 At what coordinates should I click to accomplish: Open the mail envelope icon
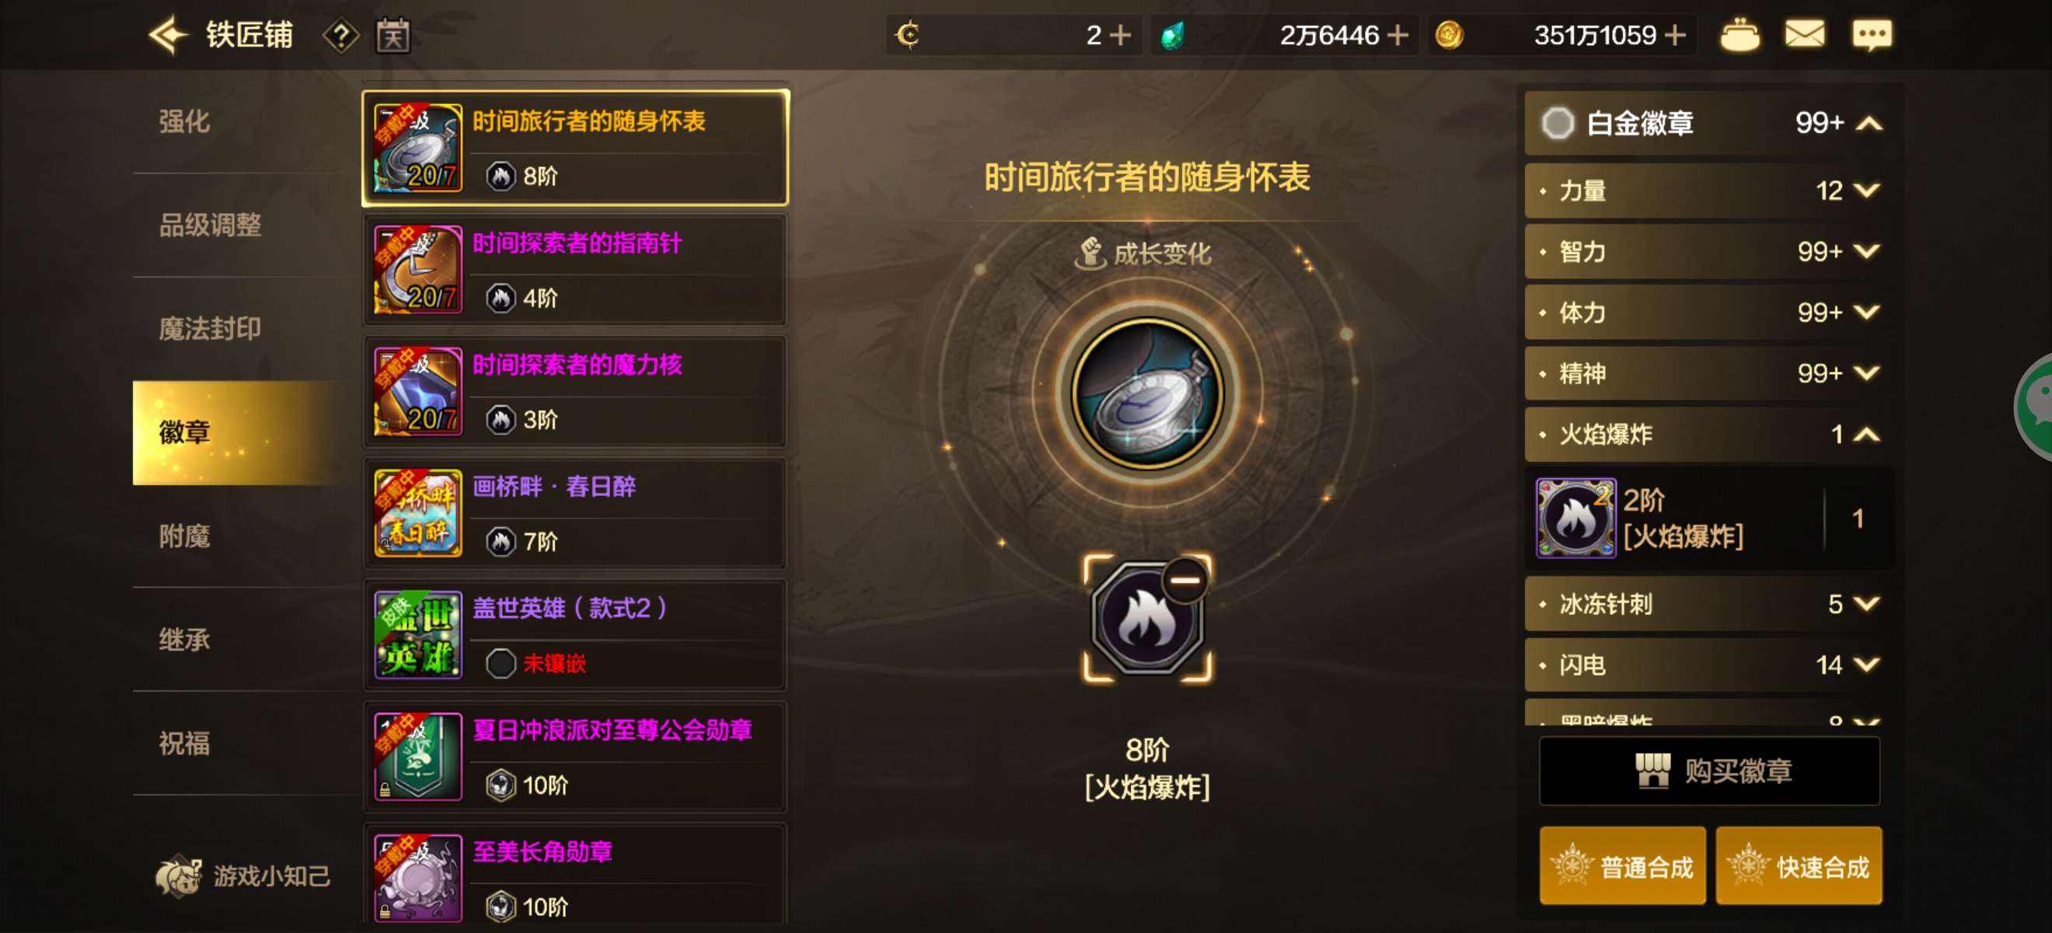click(x=1804, y=35)
